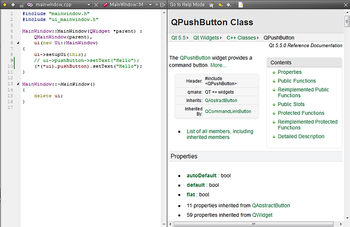Collapse the MainWindow constructor fold marker

click(18, 43)
